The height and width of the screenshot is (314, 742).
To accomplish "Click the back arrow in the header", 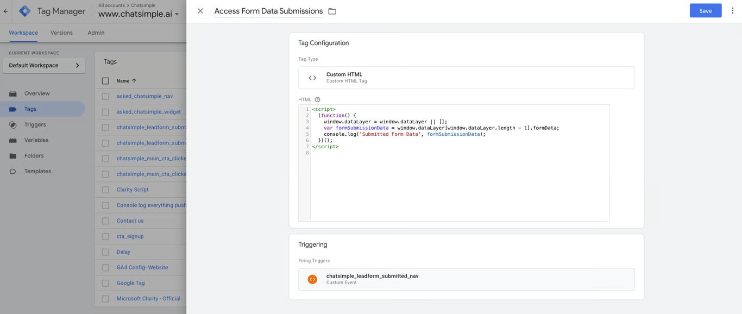I will coord(6,11).
